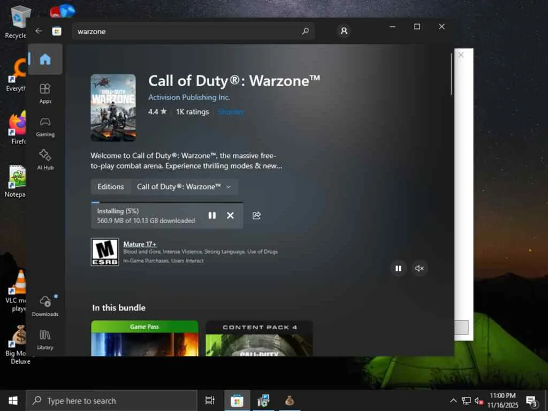Click the search magnifier icon in Store
The image size is (548, 411).
click(x=305, y=31)
